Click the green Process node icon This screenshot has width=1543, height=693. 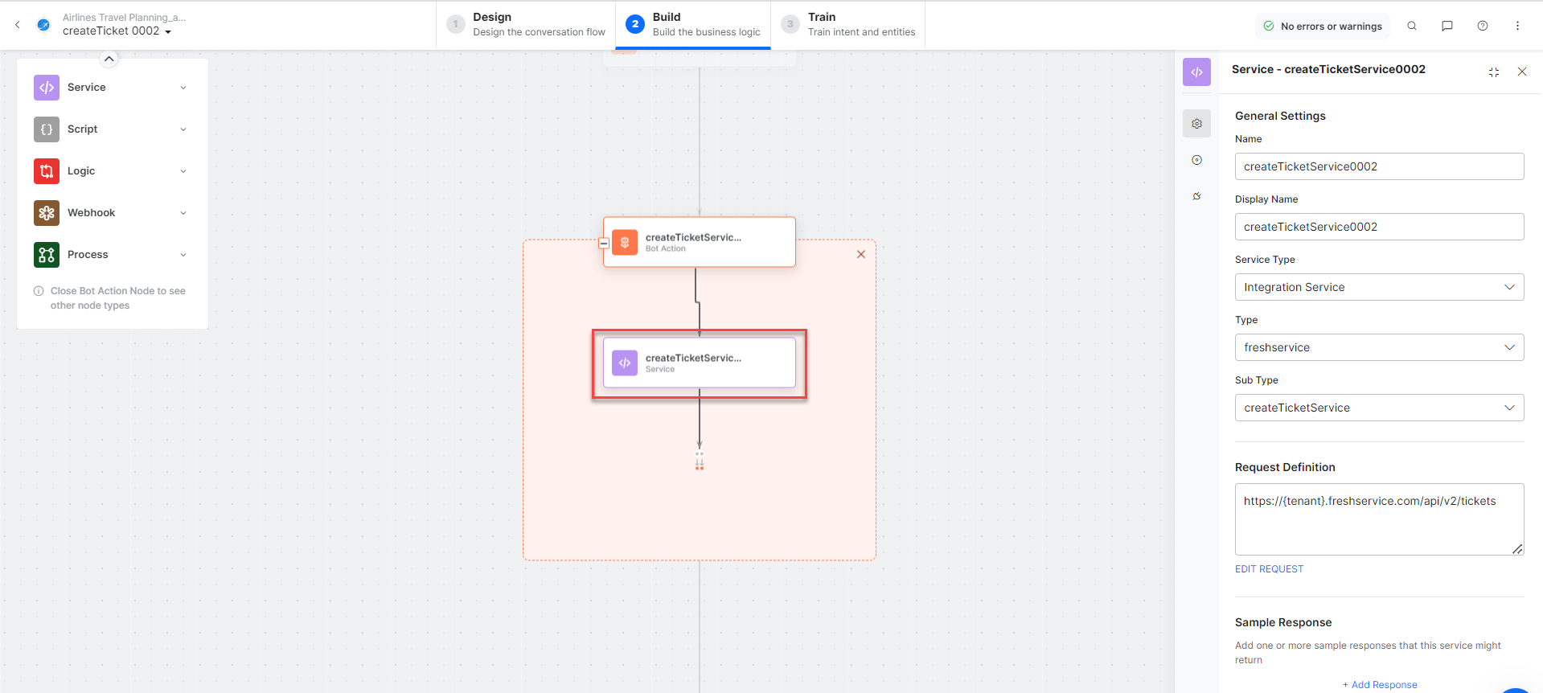coord(47,255)
